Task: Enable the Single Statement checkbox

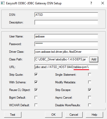Action: 90,75
